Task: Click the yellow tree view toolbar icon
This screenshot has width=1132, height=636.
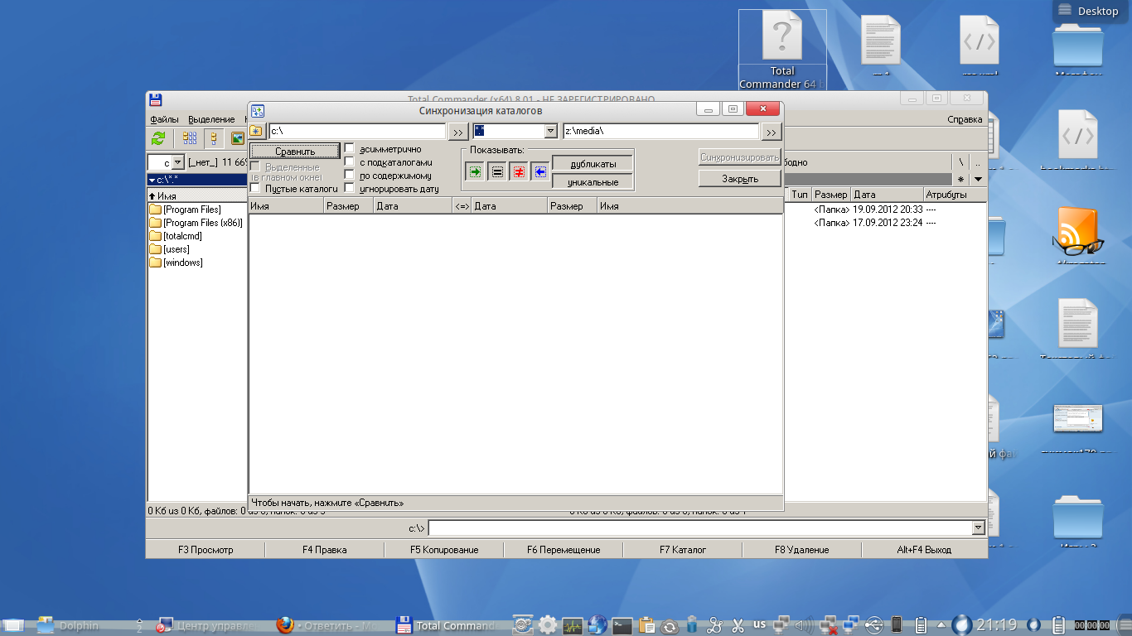Action: [213, 138]
